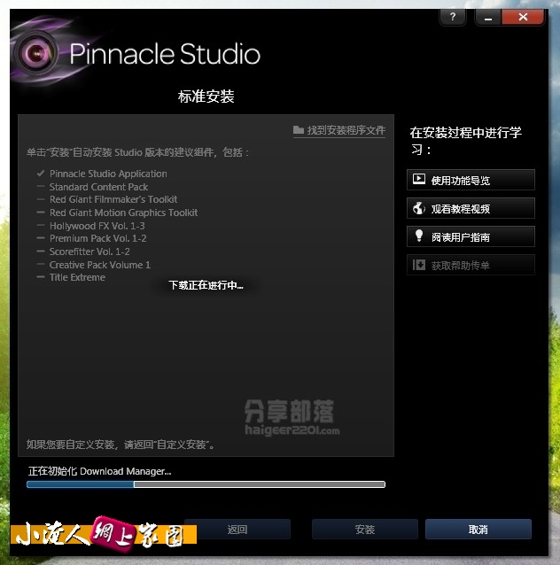Click the help question mark button
Image resolution: width=560 pixels, height=565 pixels.
tap(453, 17)
